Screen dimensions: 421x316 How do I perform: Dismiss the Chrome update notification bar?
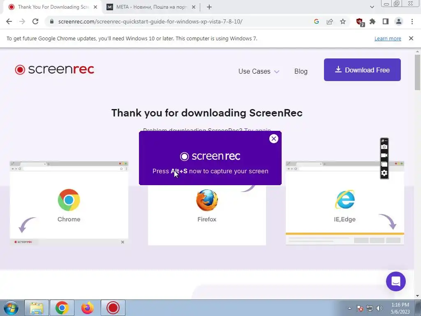[411, 38]
